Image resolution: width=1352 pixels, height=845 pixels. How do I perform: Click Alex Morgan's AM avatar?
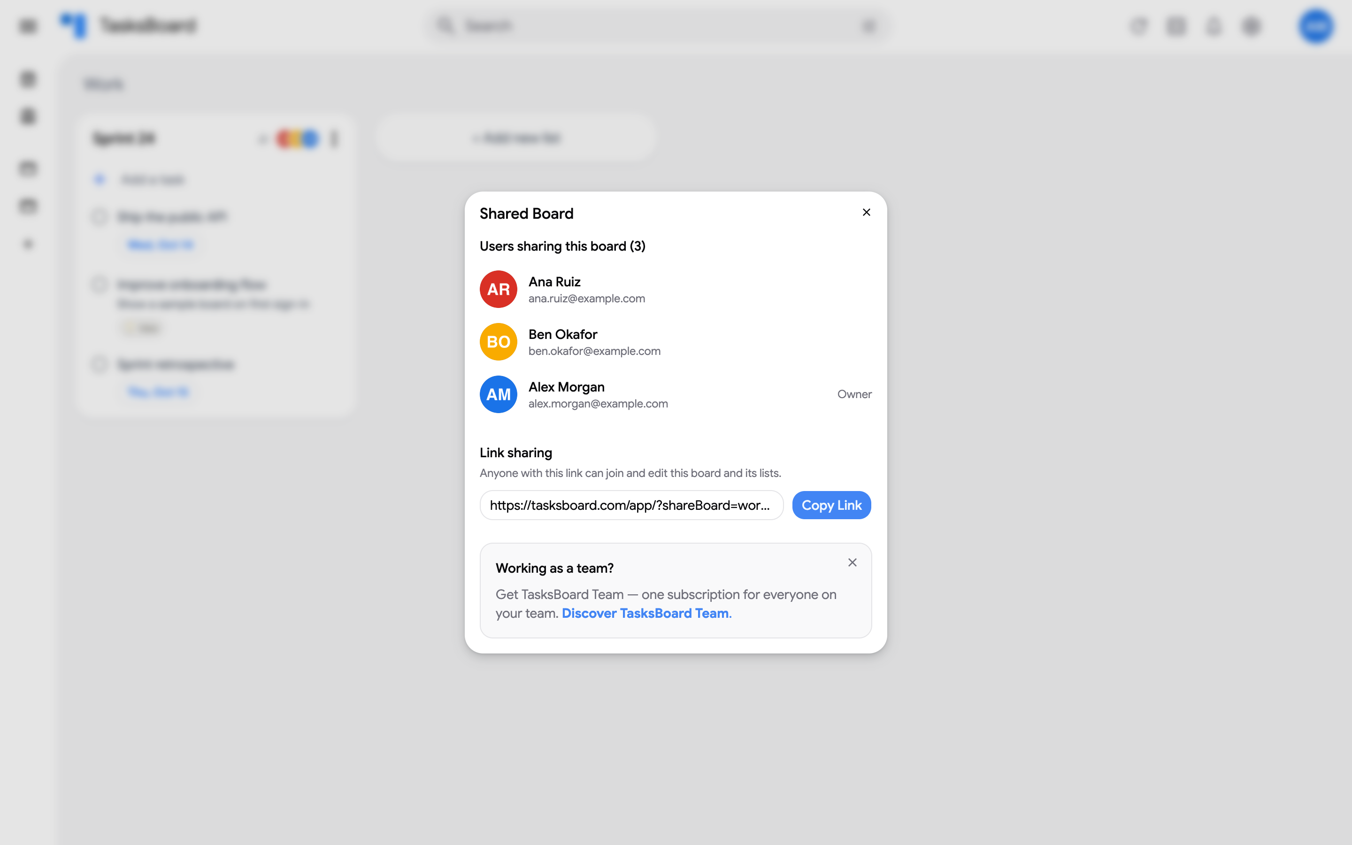coord(499,394)
